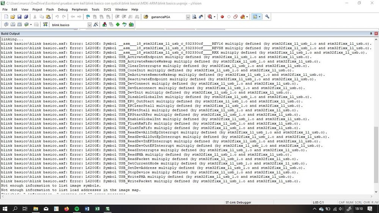Insert a breakpoint with the red dot

222,17
